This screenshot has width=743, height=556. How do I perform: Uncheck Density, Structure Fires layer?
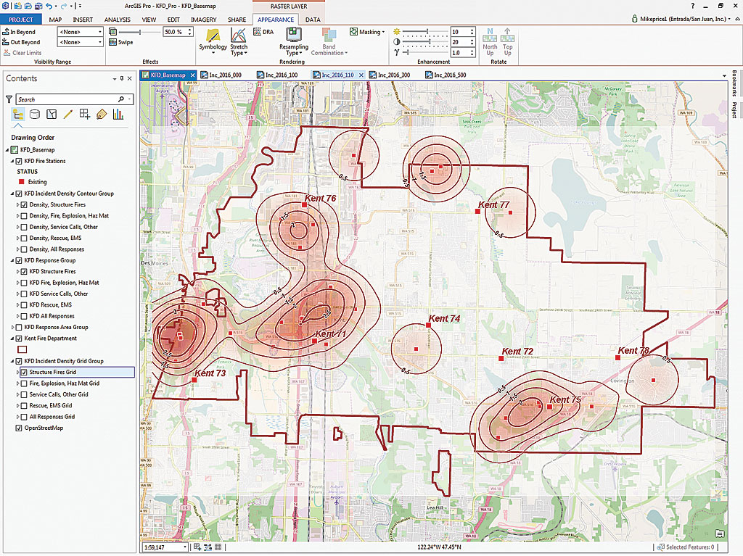(24, 204)
